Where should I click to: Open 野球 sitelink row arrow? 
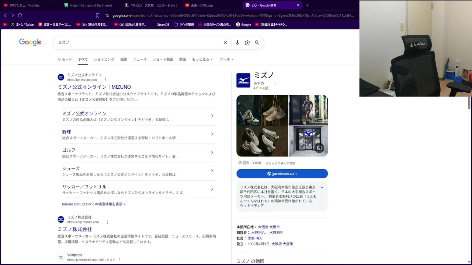coord(212,134)
